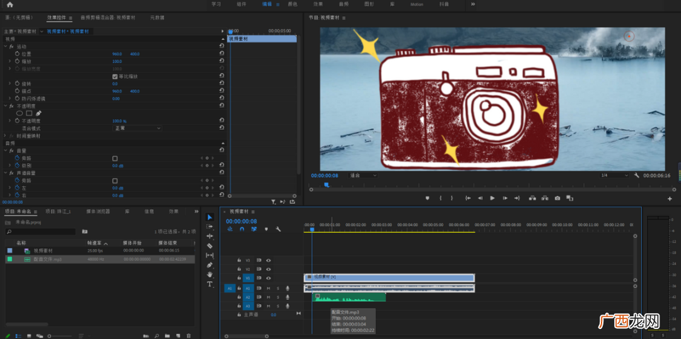Enable voice-over record on track A3
This screenshot has width=681, height=339.
[x=287, y=306]
